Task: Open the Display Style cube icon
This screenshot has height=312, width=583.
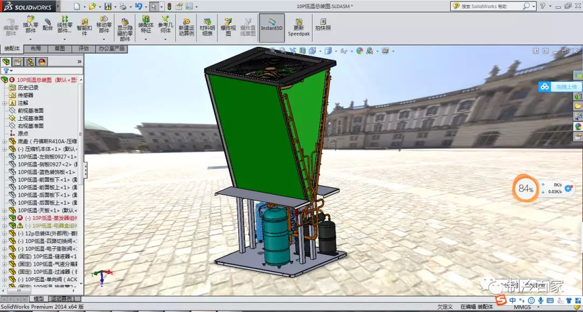Action: tap(328, 51)
